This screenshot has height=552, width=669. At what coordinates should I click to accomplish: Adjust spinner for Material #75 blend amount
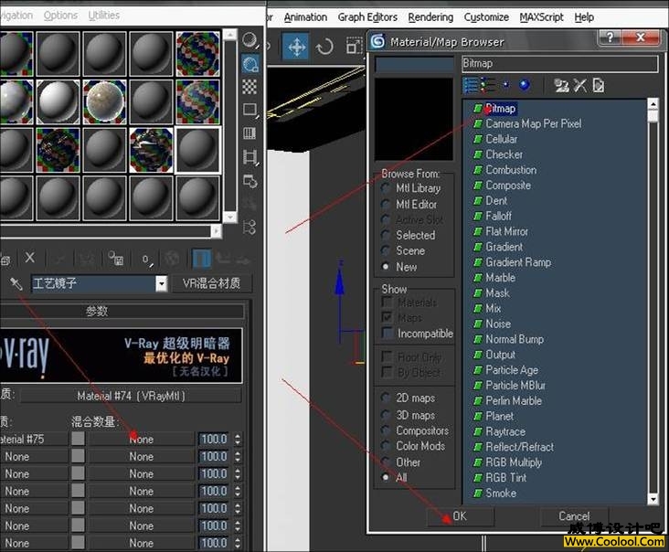pyautogui.click(x=238, y=439)
